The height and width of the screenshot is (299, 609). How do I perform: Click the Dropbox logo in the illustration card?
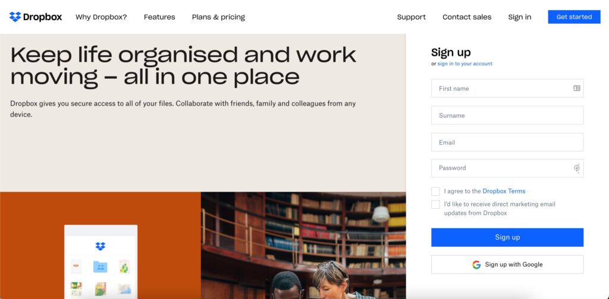pyautogui.click(x=100, y=246)
